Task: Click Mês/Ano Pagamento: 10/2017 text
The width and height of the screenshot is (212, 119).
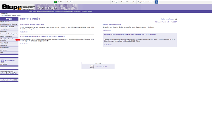Action: pos(166,22)
